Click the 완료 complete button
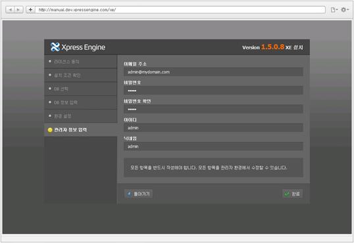354x243 pixels. coord(292,194)
